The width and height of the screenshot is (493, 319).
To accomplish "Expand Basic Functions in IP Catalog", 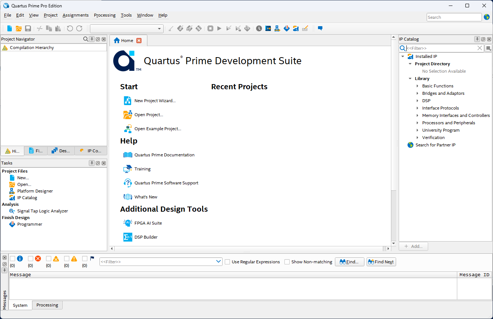I will point(417,86).
